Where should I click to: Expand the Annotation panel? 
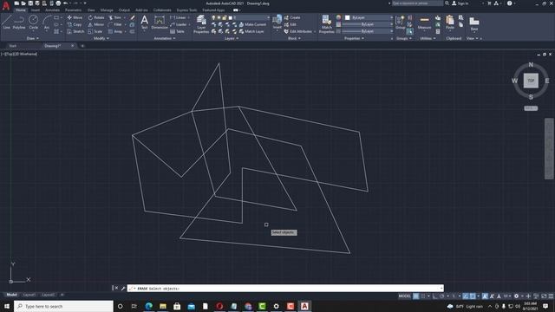coord(165,38)
